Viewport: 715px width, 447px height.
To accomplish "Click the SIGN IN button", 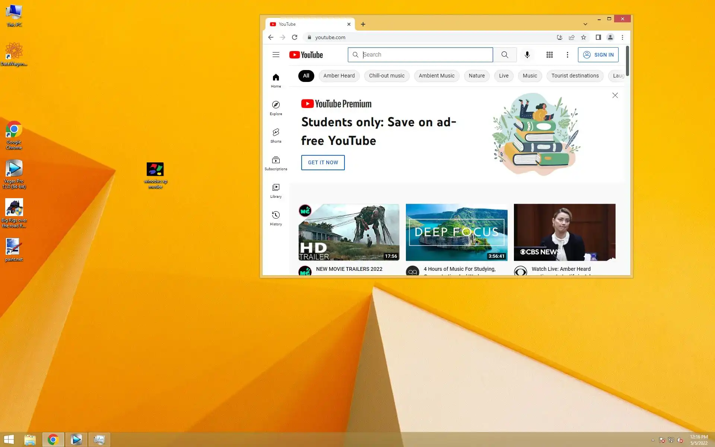I will 598,55.
